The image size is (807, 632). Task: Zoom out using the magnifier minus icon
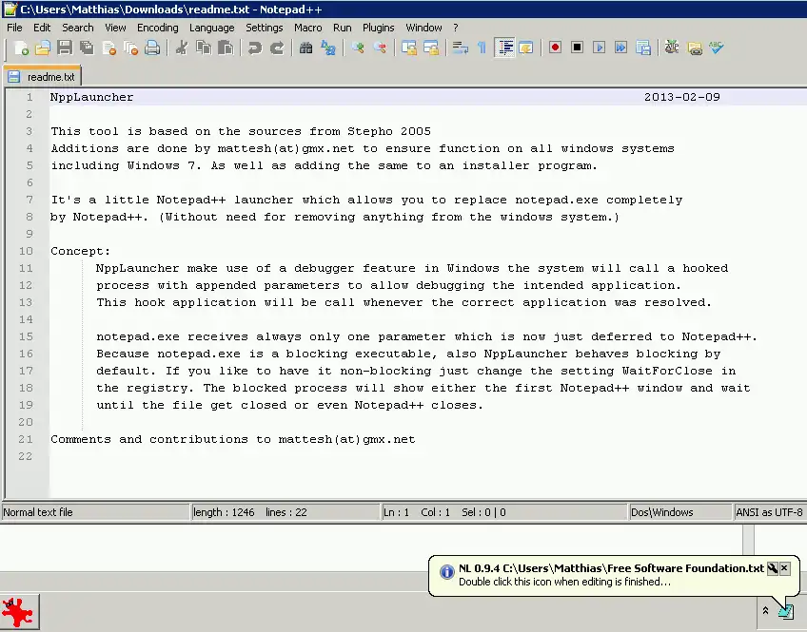[380, 48]
